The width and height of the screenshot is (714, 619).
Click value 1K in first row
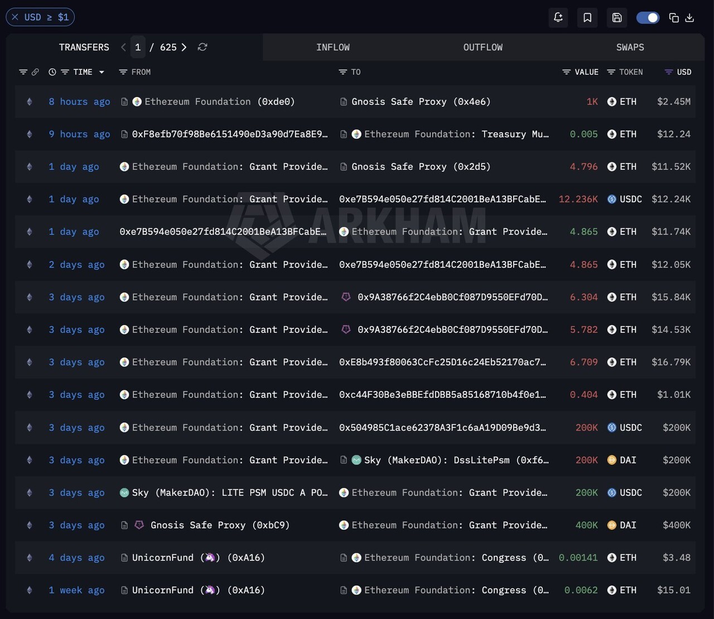592,101
